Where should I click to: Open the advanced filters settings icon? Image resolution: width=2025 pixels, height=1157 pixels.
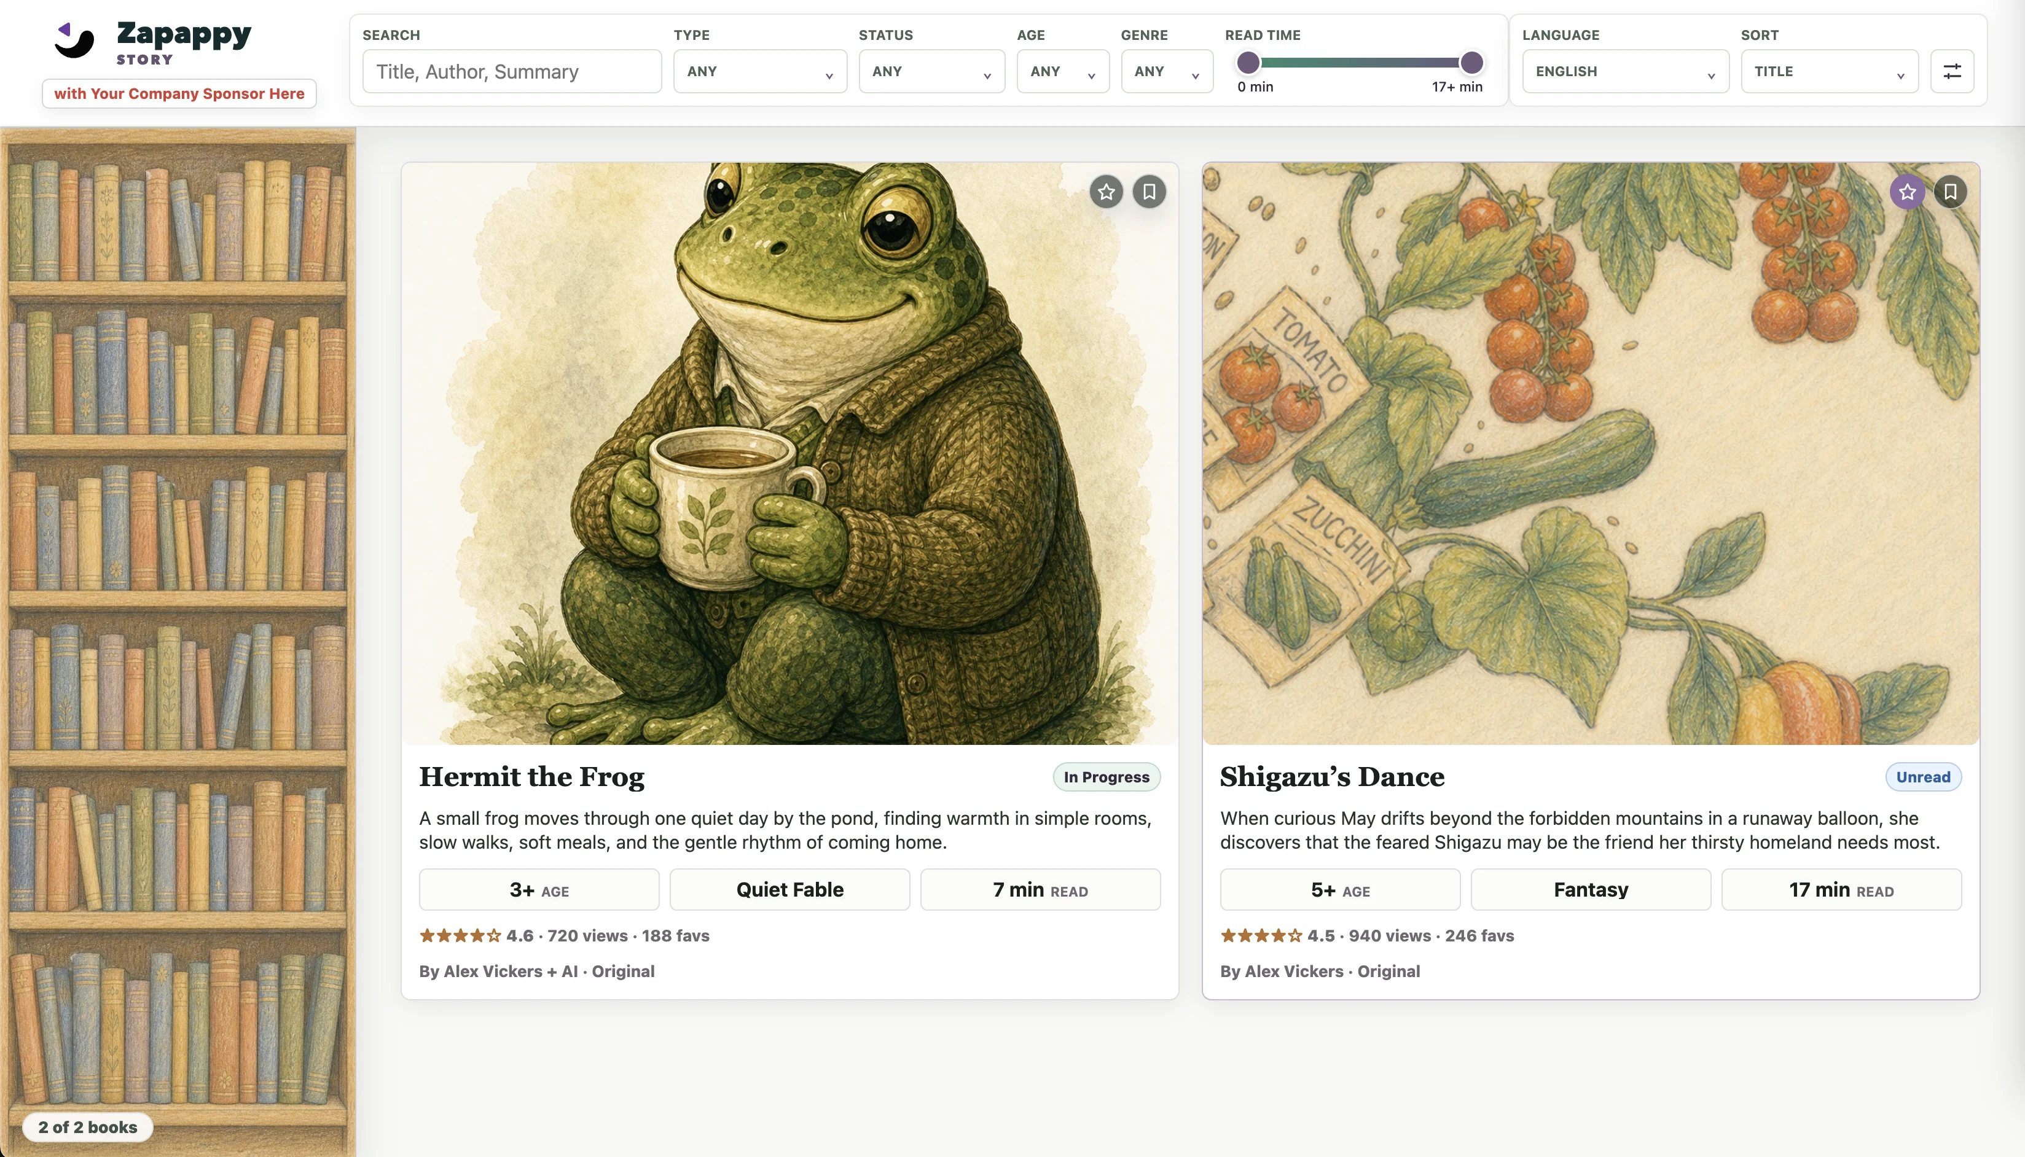pyautogui.click(x=1952, y=71)
